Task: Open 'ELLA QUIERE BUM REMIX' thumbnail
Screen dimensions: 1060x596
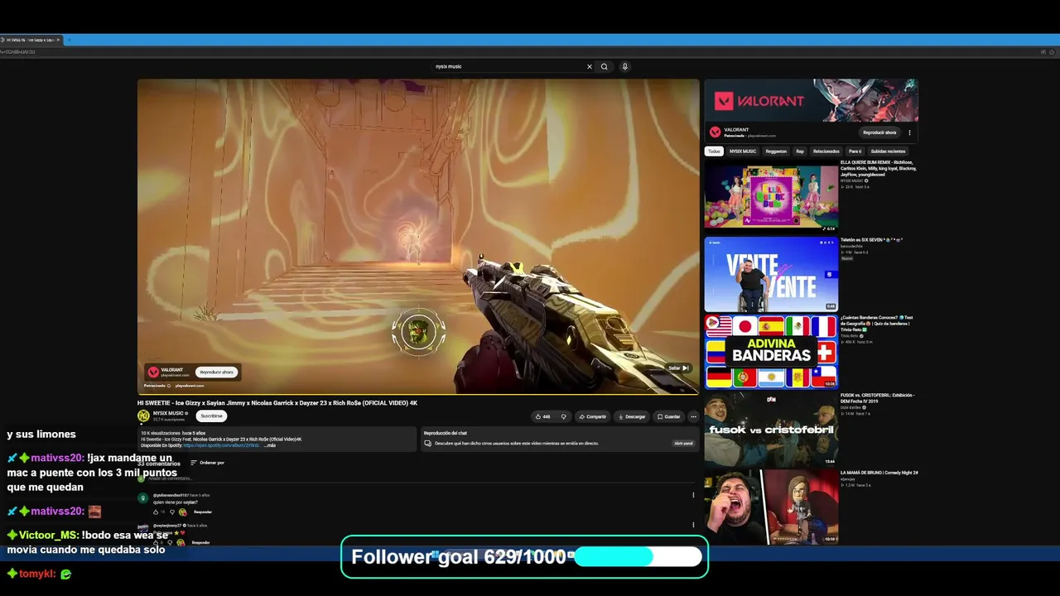Action: 771,197
